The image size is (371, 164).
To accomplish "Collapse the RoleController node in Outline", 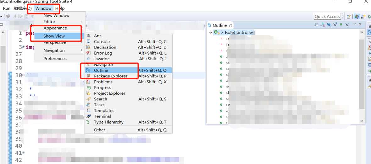I will point(210,32).
